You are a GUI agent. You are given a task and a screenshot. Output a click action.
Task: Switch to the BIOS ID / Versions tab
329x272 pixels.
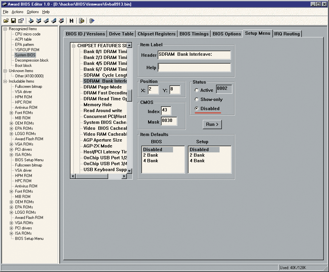pyautogui.click(x=86, y=34)
